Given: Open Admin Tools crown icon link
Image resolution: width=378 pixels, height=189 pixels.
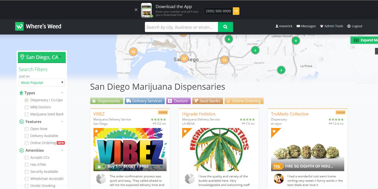Looking at the screenshot, I should pos(331,26).
